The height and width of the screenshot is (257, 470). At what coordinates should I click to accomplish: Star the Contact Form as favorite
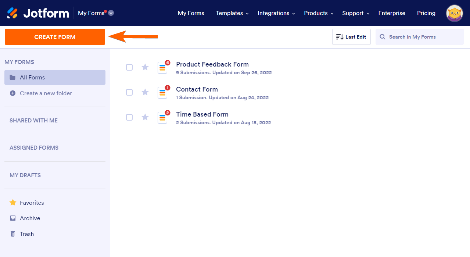(145, 92)
